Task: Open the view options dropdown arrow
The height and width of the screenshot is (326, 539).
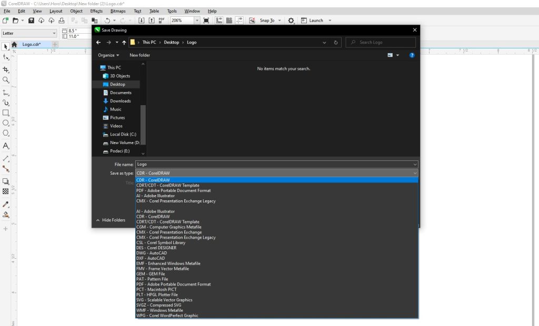Action: pyautogui.click(x=398, y=55)
